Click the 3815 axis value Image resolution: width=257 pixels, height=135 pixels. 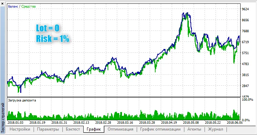[245, 75]
